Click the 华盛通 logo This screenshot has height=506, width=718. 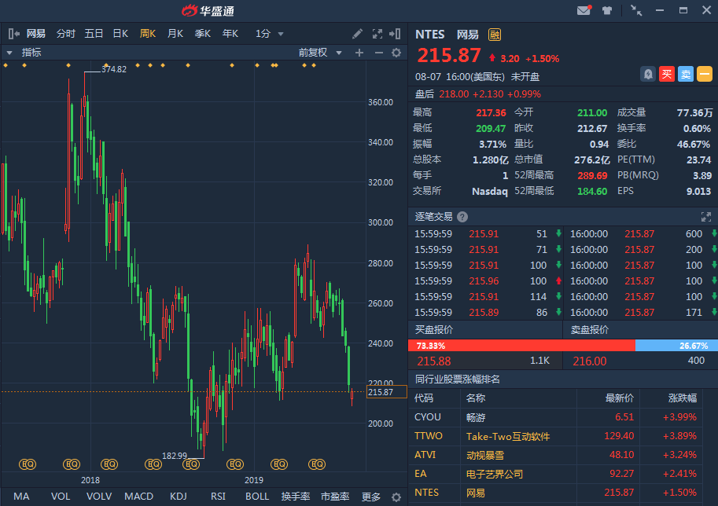click(208, 10)
